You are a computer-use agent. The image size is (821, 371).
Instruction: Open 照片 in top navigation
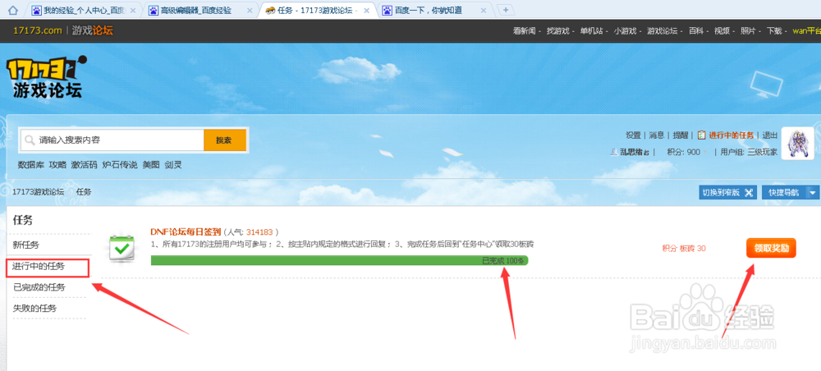tap(748, 31)
